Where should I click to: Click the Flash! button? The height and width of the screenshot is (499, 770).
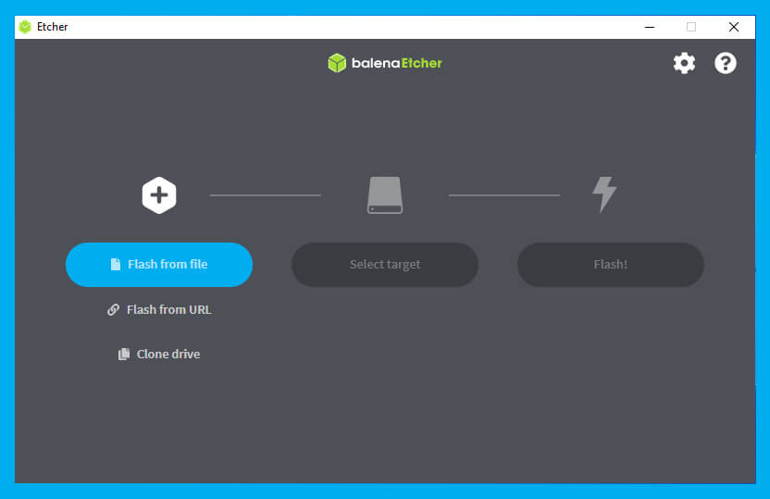point(611,264)
